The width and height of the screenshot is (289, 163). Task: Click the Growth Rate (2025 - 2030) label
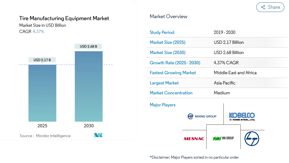[175, 63]
